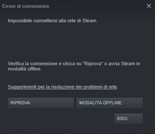Select the Impossibile connettersi alla rete message
This screenshot has width=155, height=134.
(x=53, y=21)
